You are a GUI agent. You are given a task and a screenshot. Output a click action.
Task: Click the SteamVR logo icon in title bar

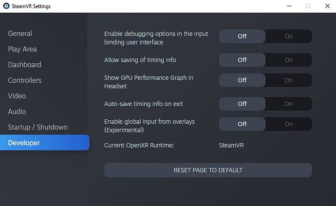click(6, 6)
